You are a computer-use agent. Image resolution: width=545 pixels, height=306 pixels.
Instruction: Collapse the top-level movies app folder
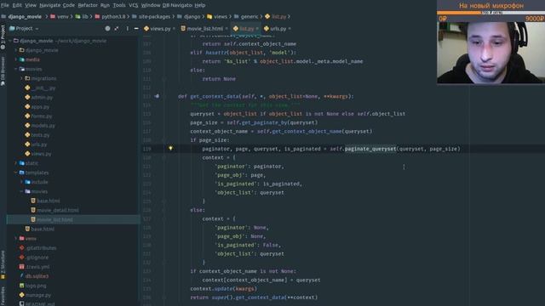tap(16, 69)
